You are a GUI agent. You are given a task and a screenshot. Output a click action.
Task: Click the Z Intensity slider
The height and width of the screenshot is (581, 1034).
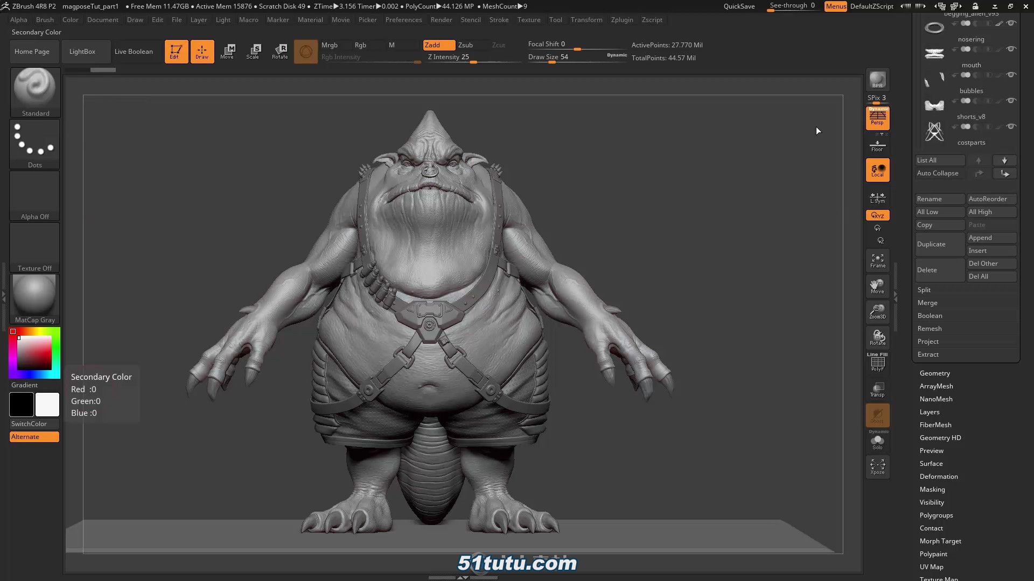474,58
